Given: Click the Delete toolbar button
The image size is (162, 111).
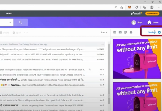Looking at the screenshot, I should (x=5, y=33).
